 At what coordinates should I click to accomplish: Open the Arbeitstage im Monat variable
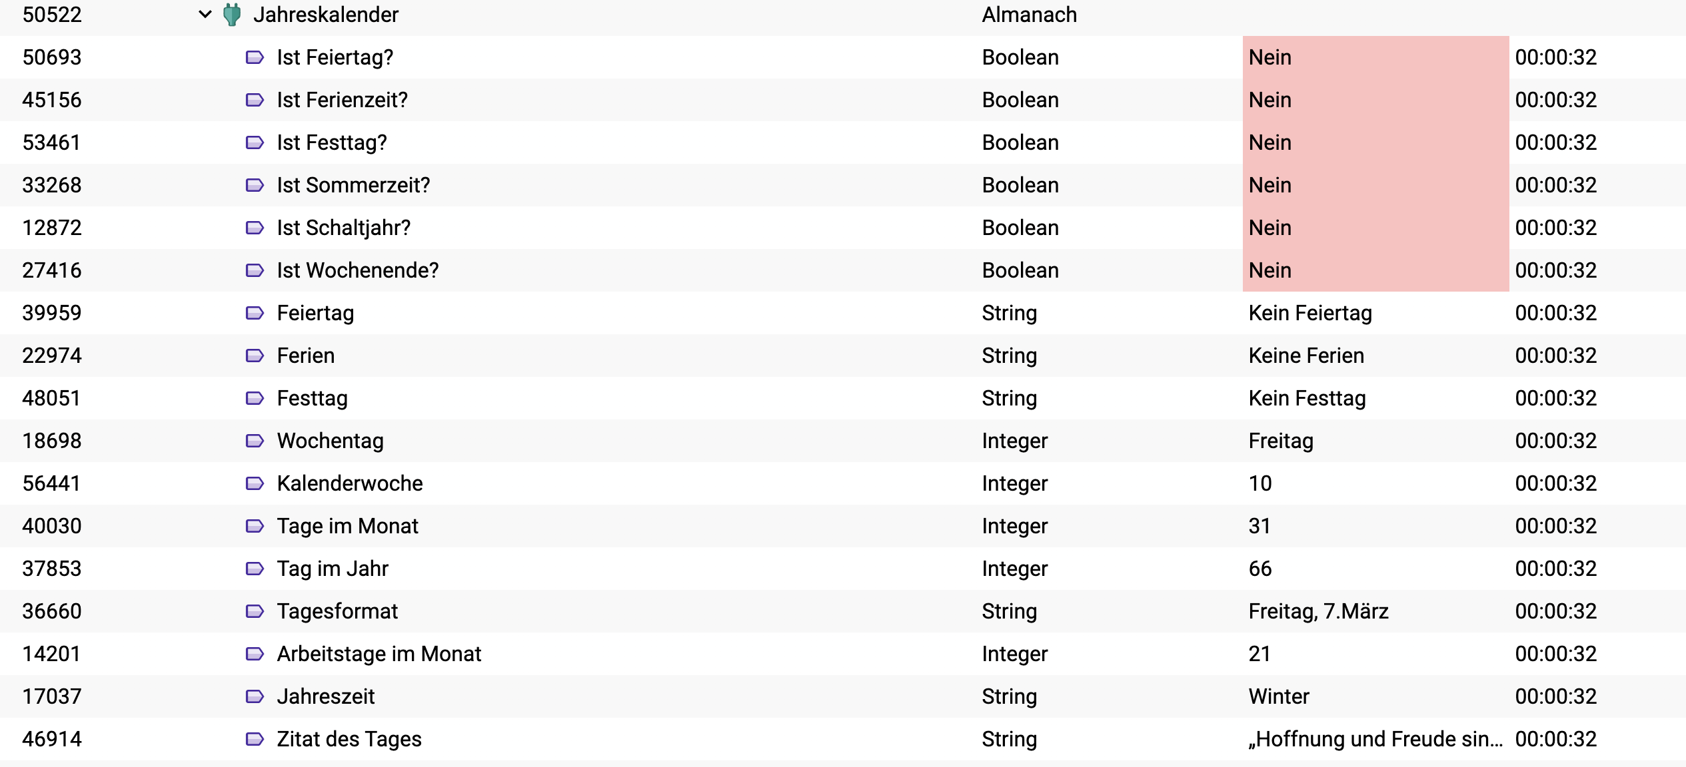[x=379, y=654]
